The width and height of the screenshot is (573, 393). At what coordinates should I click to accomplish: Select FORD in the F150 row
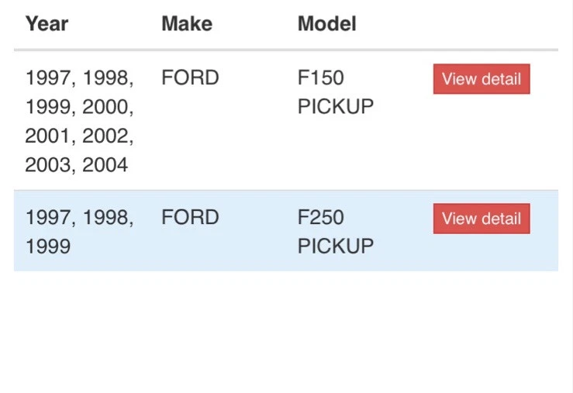pos(190,78)
